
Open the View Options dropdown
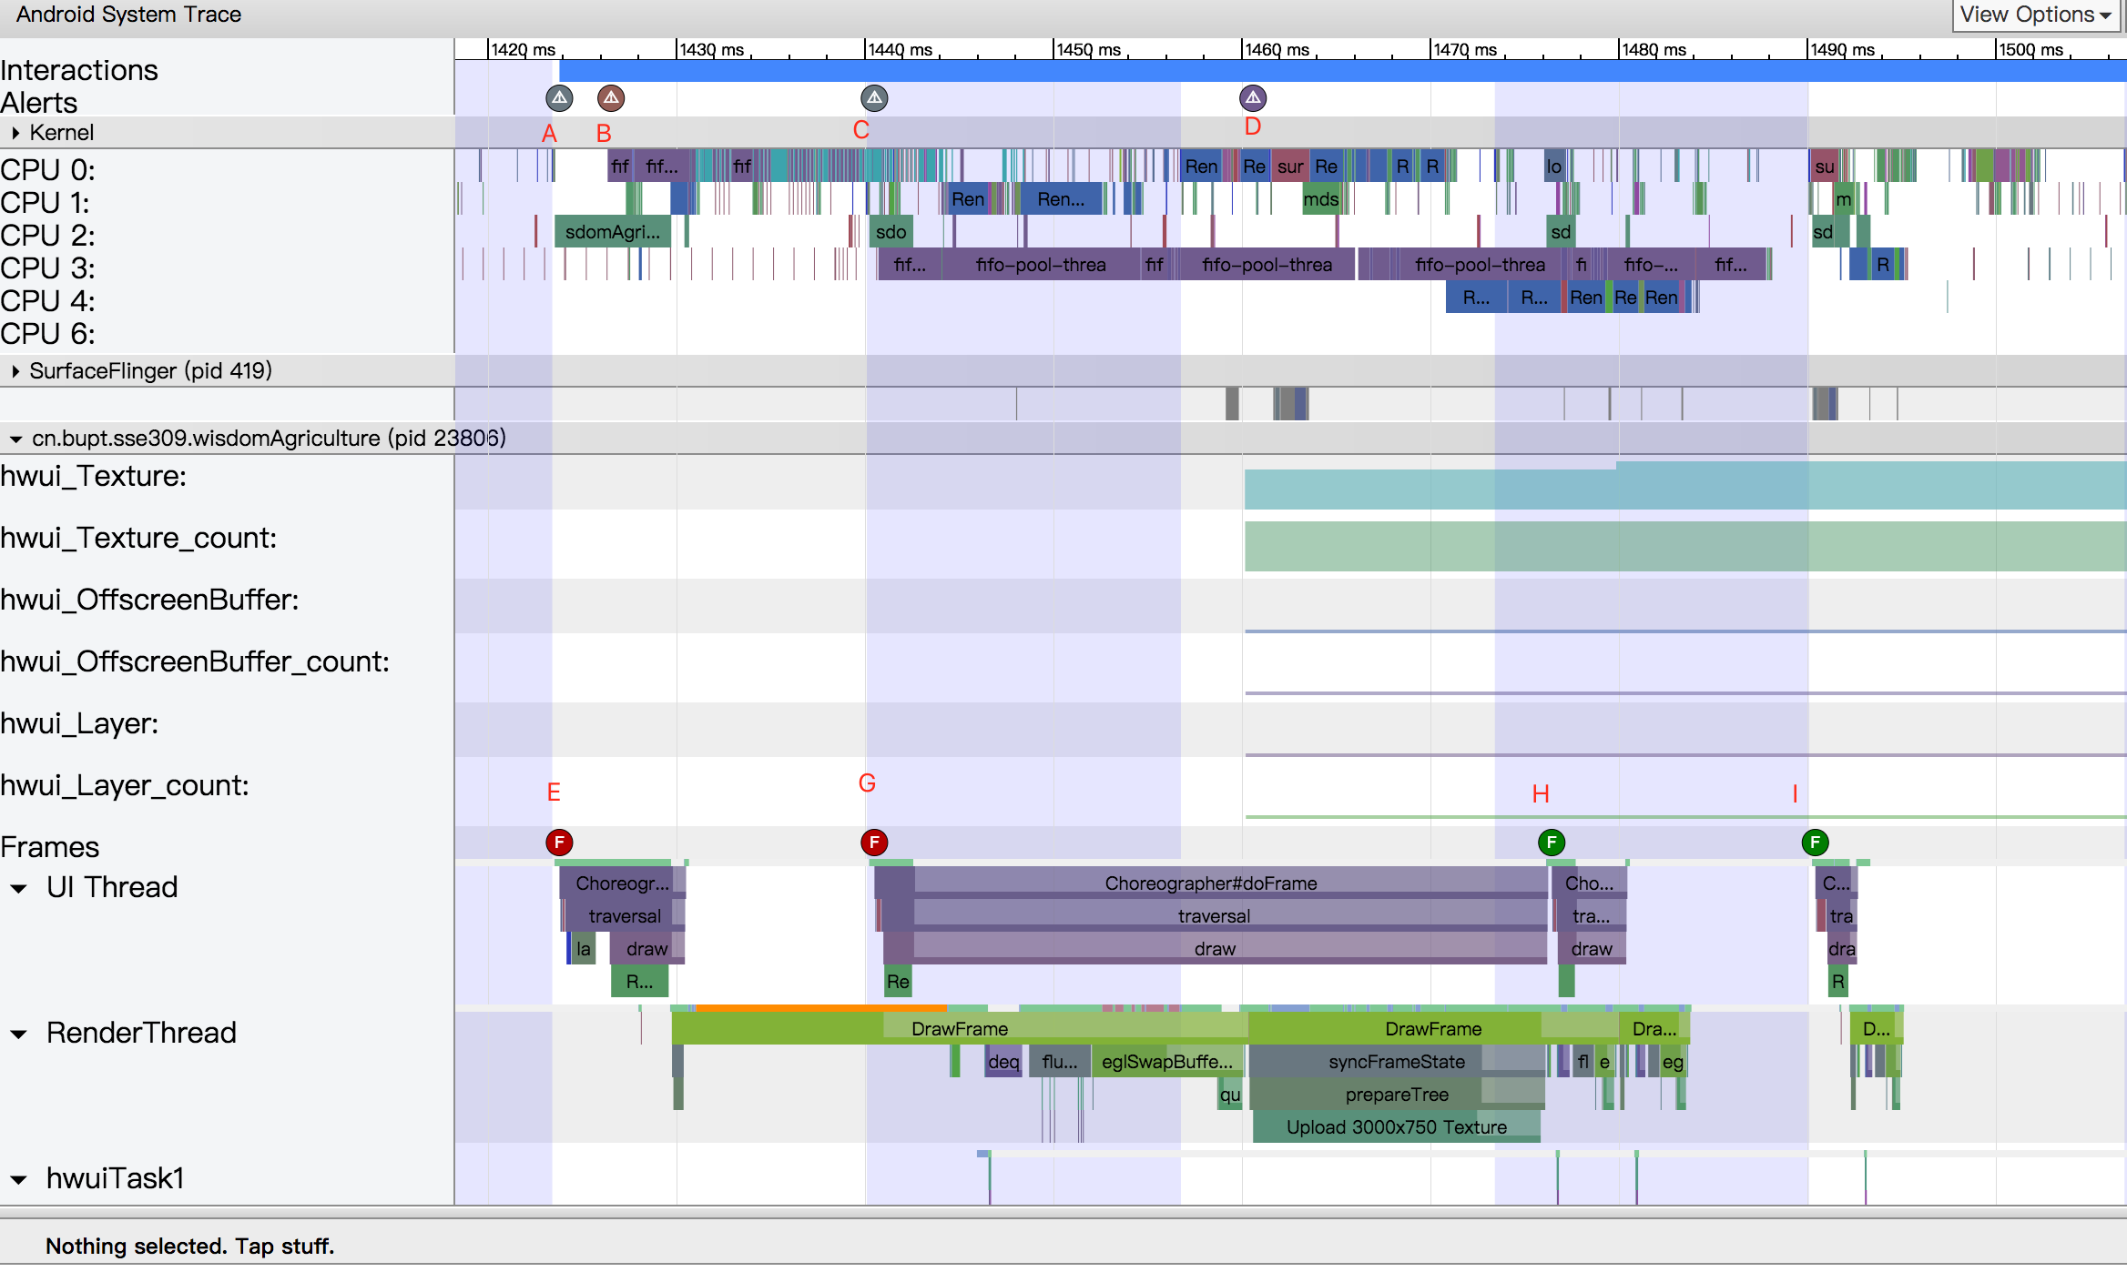(x=2036, y=15)
